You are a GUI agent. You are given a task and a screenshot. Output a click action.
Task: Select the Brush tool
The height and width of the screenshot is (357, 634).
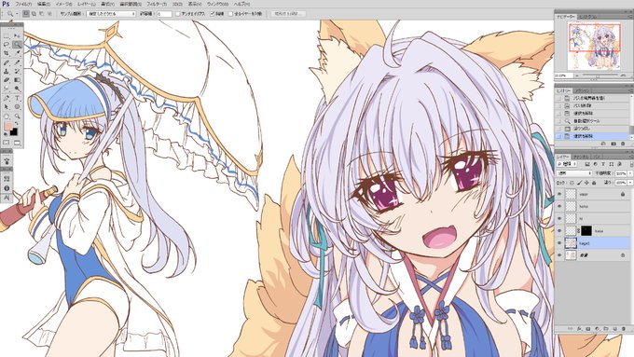pyautogui.click(x=17, y=62)
